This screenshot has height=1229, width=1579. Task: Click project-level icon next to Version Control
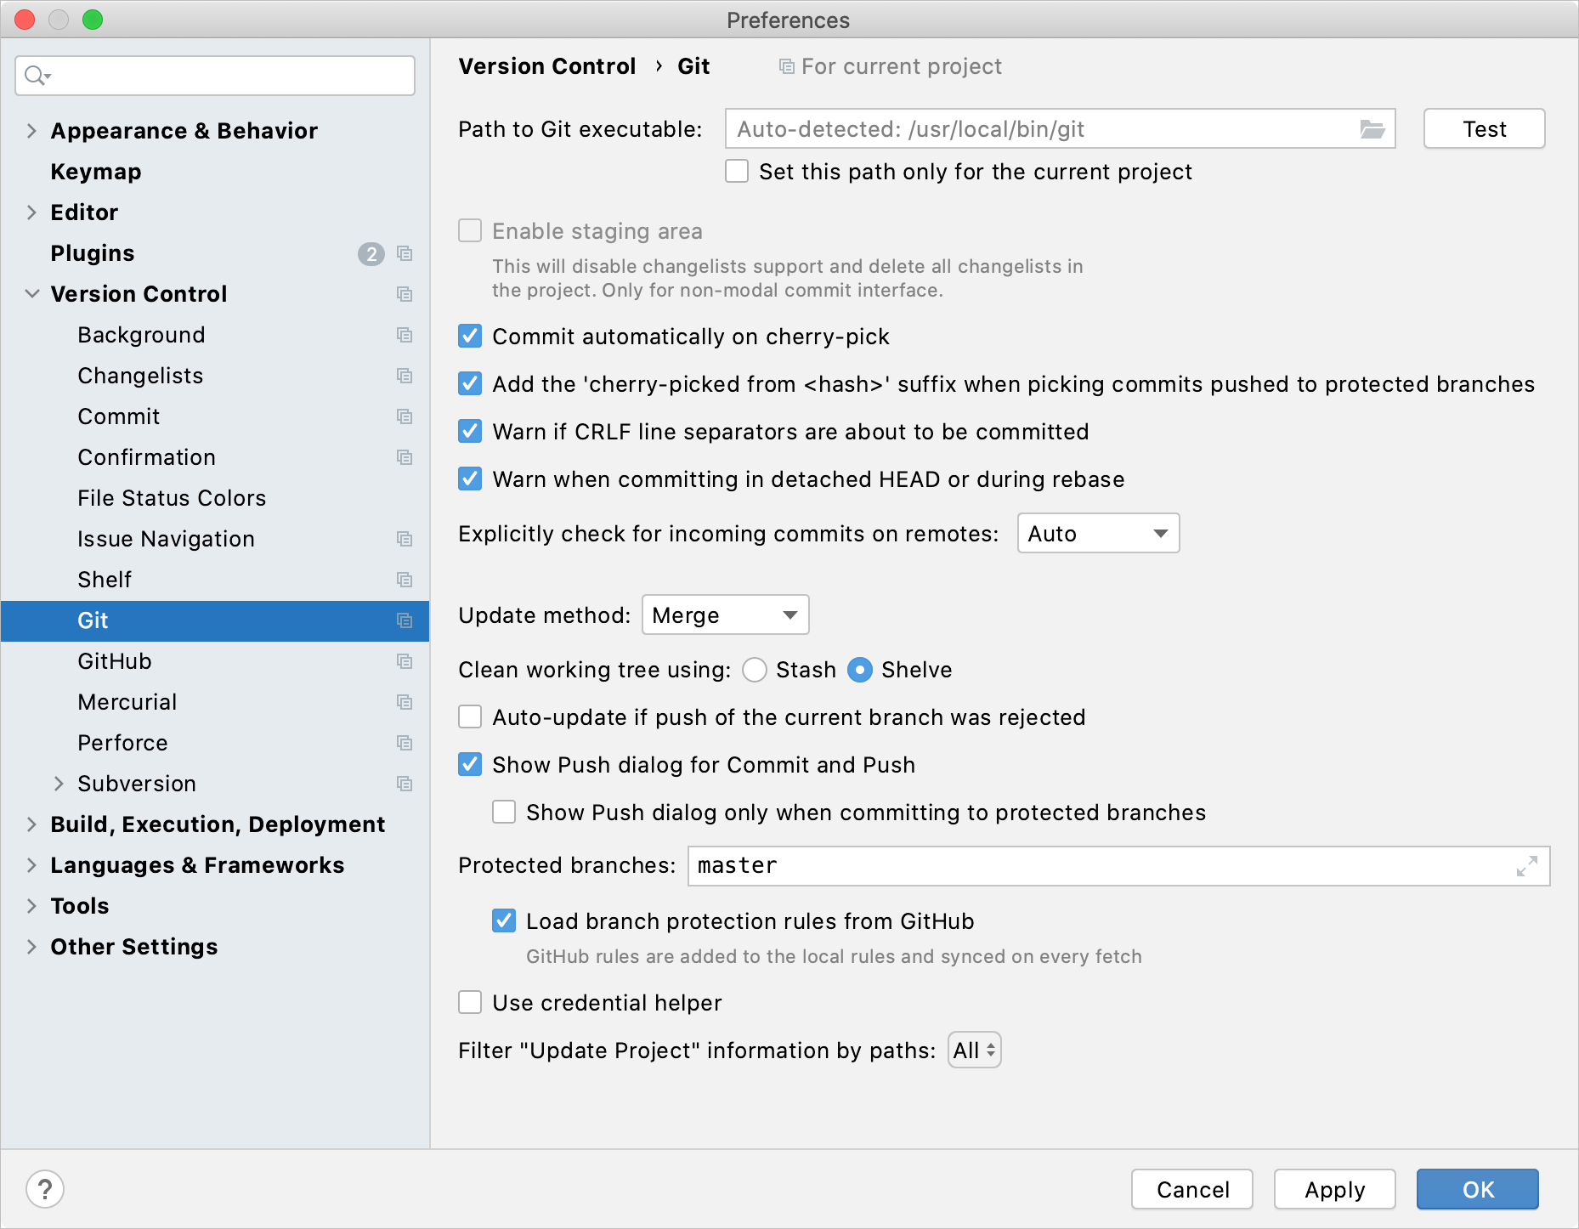tap(405, 294)
